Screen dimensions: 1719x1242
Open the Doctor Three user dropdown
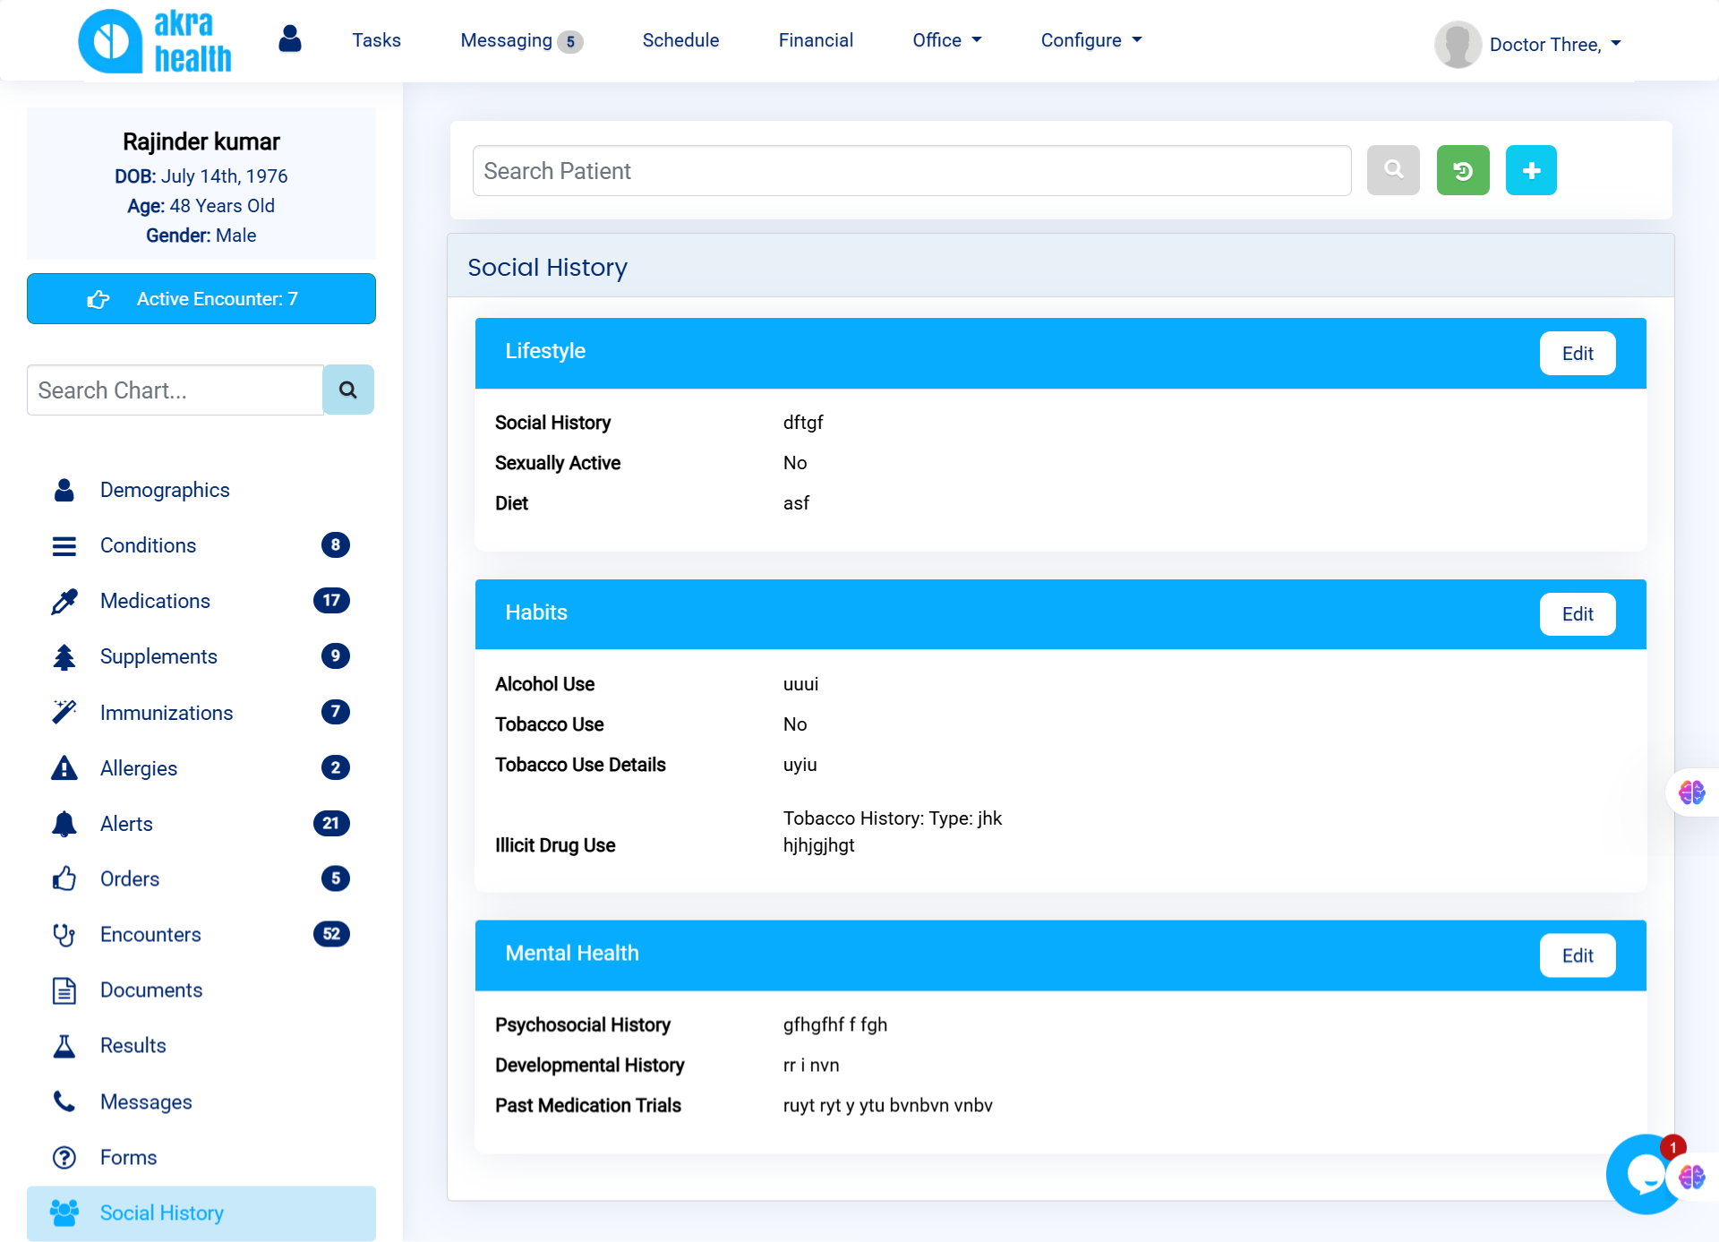tap(1554, 45)
